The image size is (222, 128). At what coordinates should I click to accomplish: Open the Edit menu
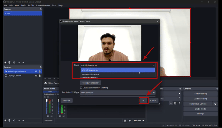pos(11,5)
